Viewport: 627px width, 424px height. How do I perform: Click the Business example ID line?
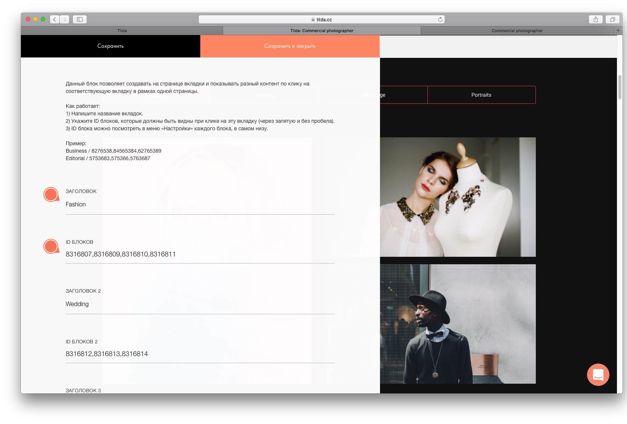pos(114,151)
